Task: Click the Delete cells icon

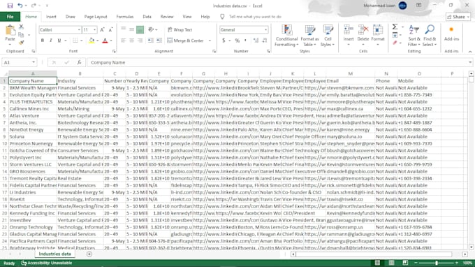Action: pos(363,30)
